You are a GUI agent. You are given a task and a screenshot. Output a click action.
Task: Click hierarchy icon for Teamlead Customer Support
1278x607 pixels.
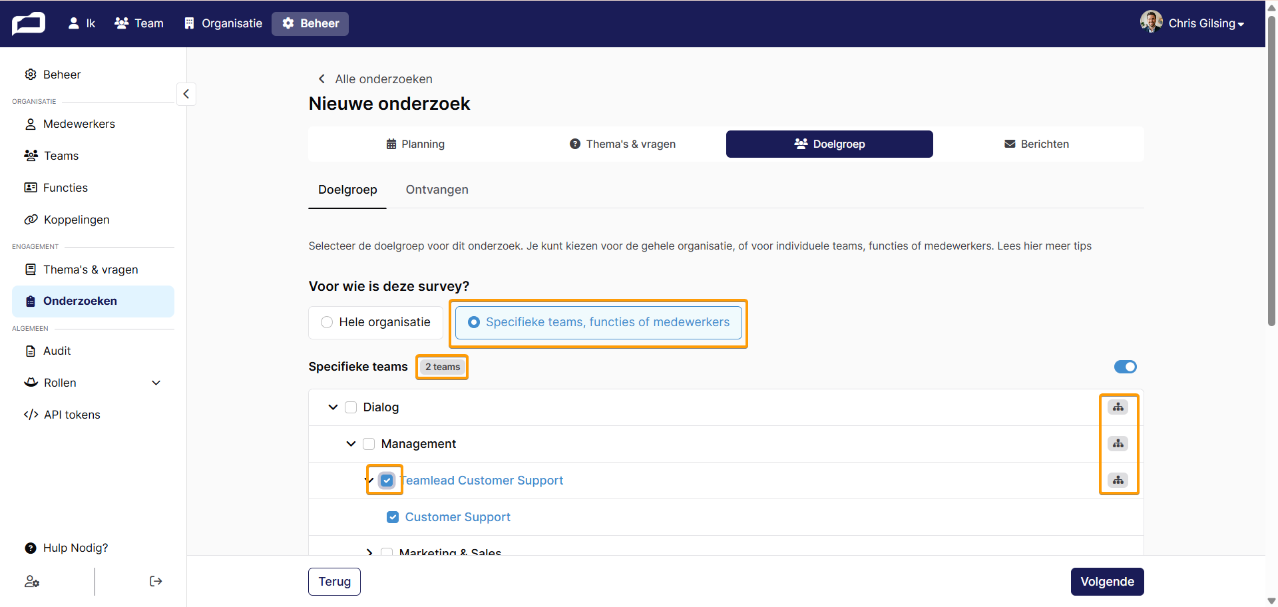tap(1118, 480)
